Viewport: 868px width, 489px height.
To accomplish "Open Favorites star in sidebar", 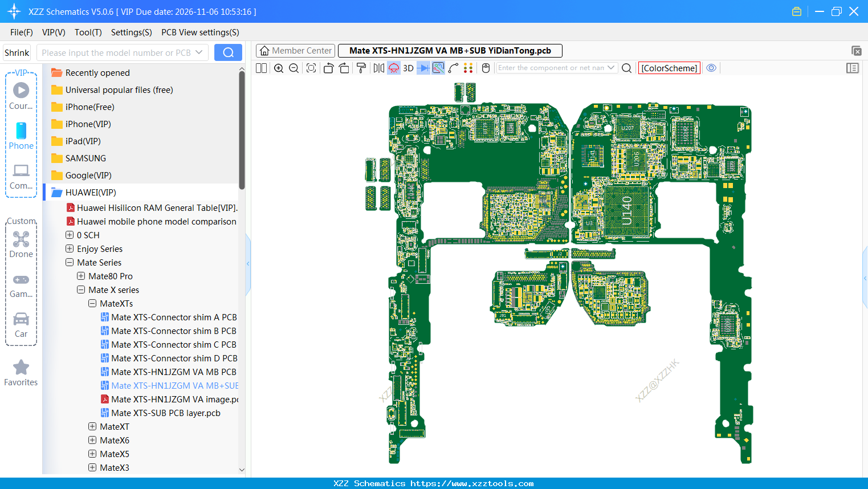I will tap(21, 373).
